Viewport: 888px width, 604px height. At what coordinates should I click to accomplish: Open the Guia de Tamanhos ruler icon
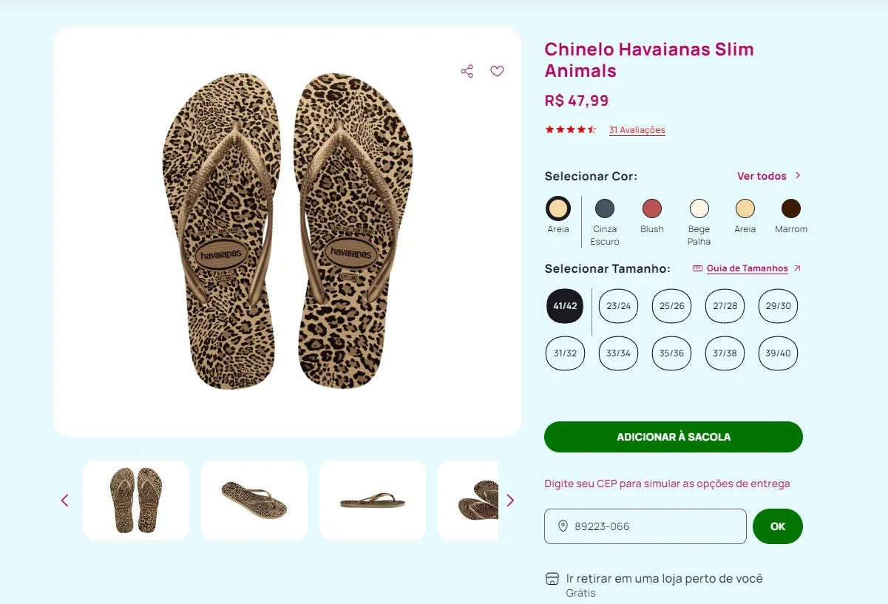698,268
